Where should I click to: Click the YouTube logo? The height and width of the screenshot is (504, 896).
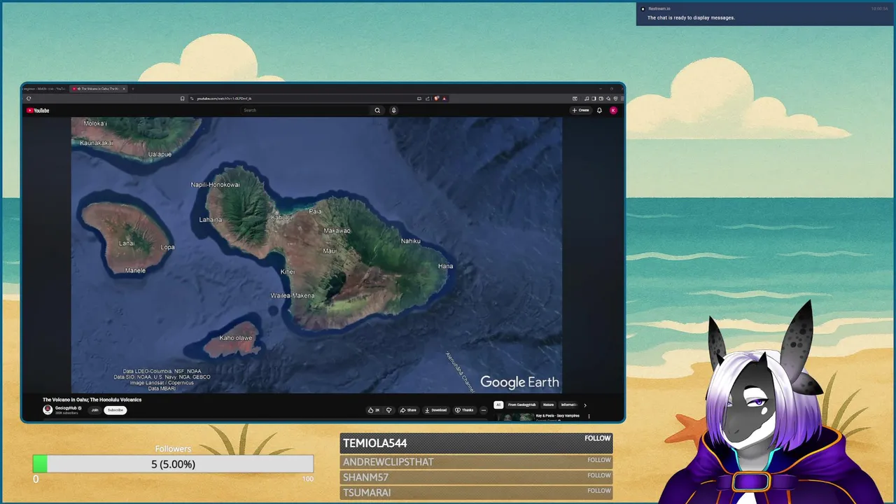pos(38,111)
